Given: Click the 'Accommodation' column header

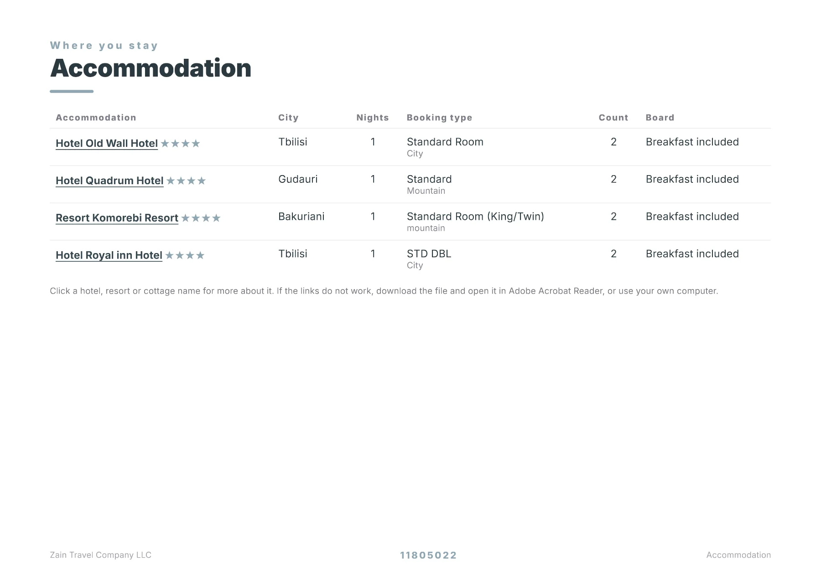Looking at the screenshot, I should tap(96, 118).
